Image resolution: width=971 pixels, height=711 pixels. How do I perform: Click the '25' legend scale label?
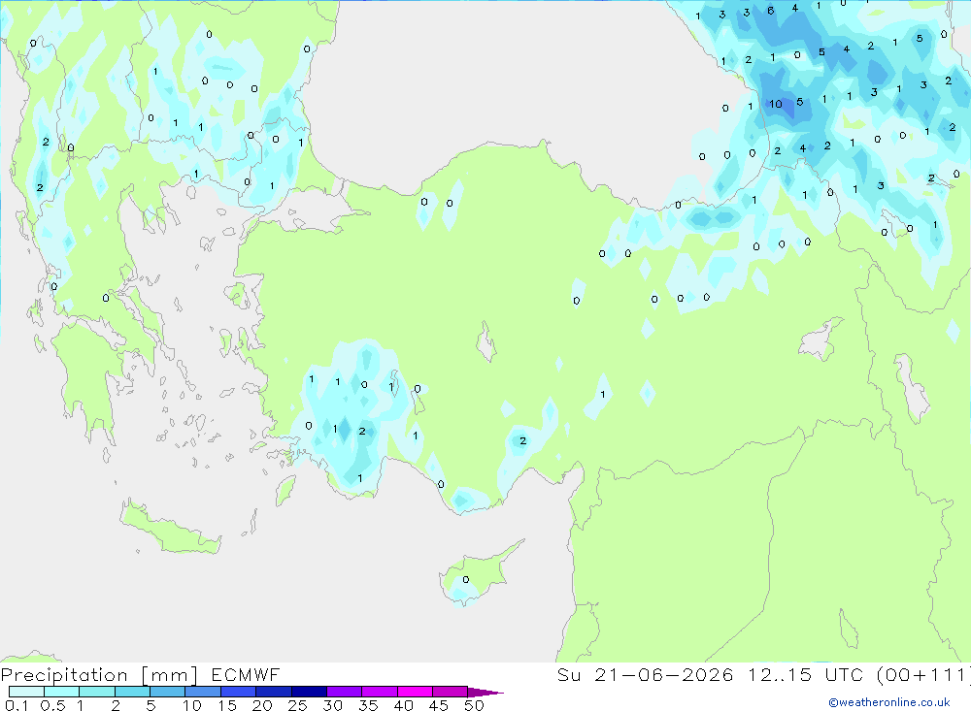298,705
